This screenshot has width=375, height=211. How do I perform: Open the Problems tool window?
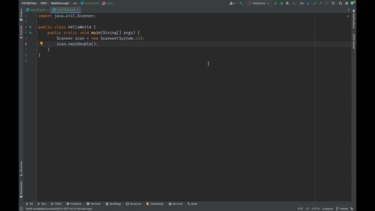click(x=74, y=204)
